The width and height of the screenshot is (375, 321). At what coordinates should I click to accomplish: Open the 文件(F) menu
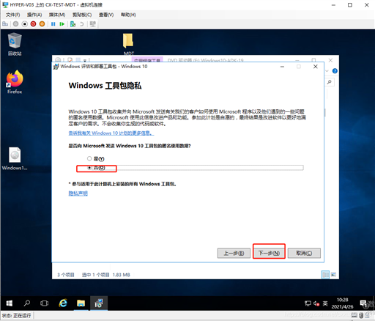pos(13,15)
